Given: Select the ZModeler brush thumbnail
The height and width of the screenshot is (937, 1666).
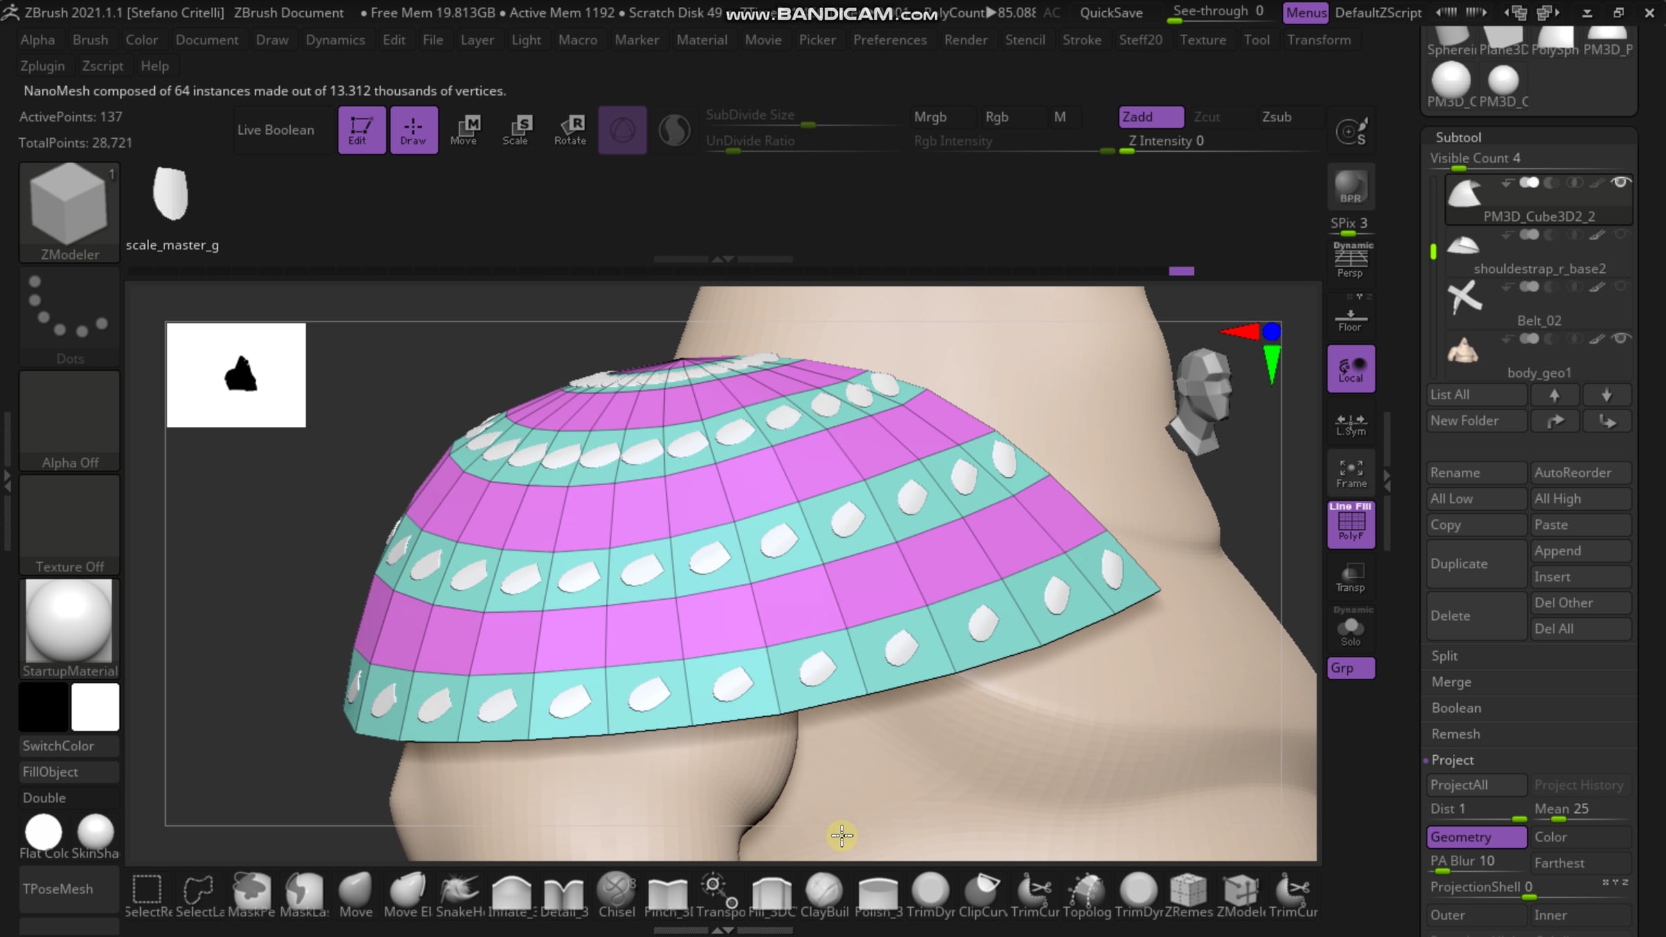Looking at the screenshot, I should coord(69,212).
